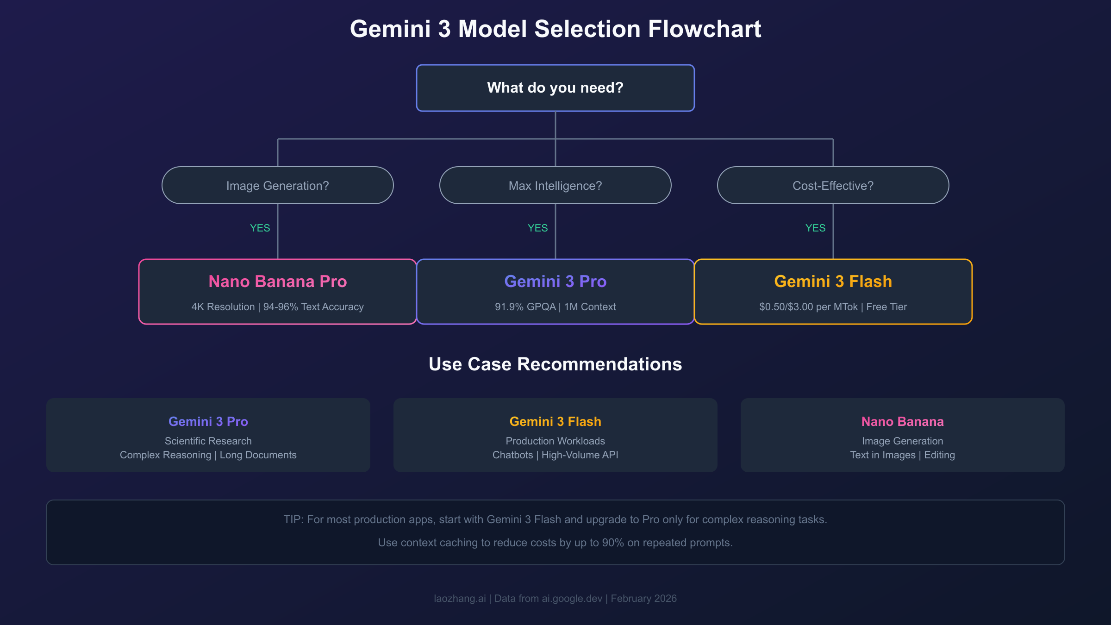Click '91.9% GPQA | 1M Context' text
Screen dimensions: 1111x625
tap(555, 307)
